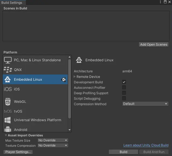Click the platform list scrollbar thumb
172x156 pixels.
pos(70,89)
